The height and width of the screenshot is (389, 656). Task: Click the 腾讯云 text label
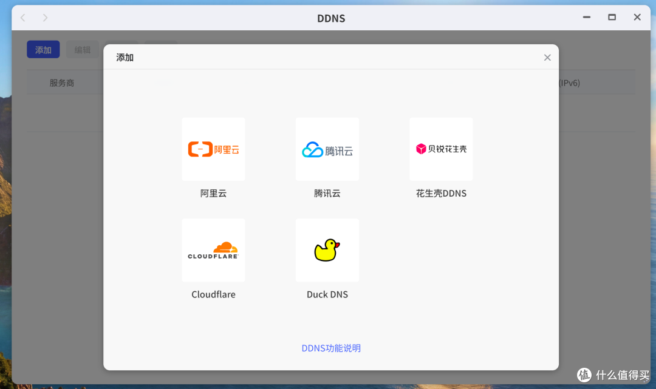point(327,194)
